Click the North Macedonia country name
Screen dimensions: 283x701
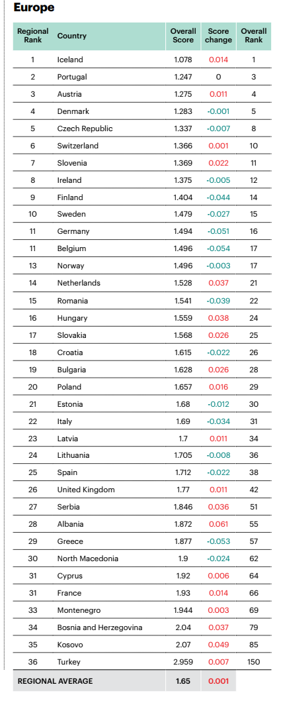coord(87,559)
